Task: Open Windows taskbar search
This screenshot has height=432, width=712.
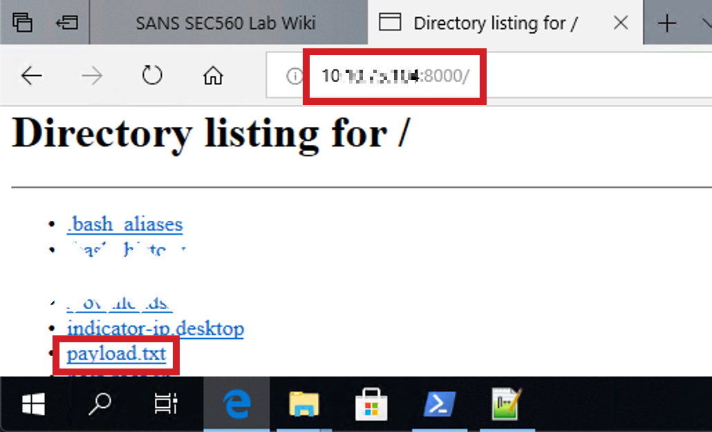Action: pyautogui.click(x=100, y=404)
